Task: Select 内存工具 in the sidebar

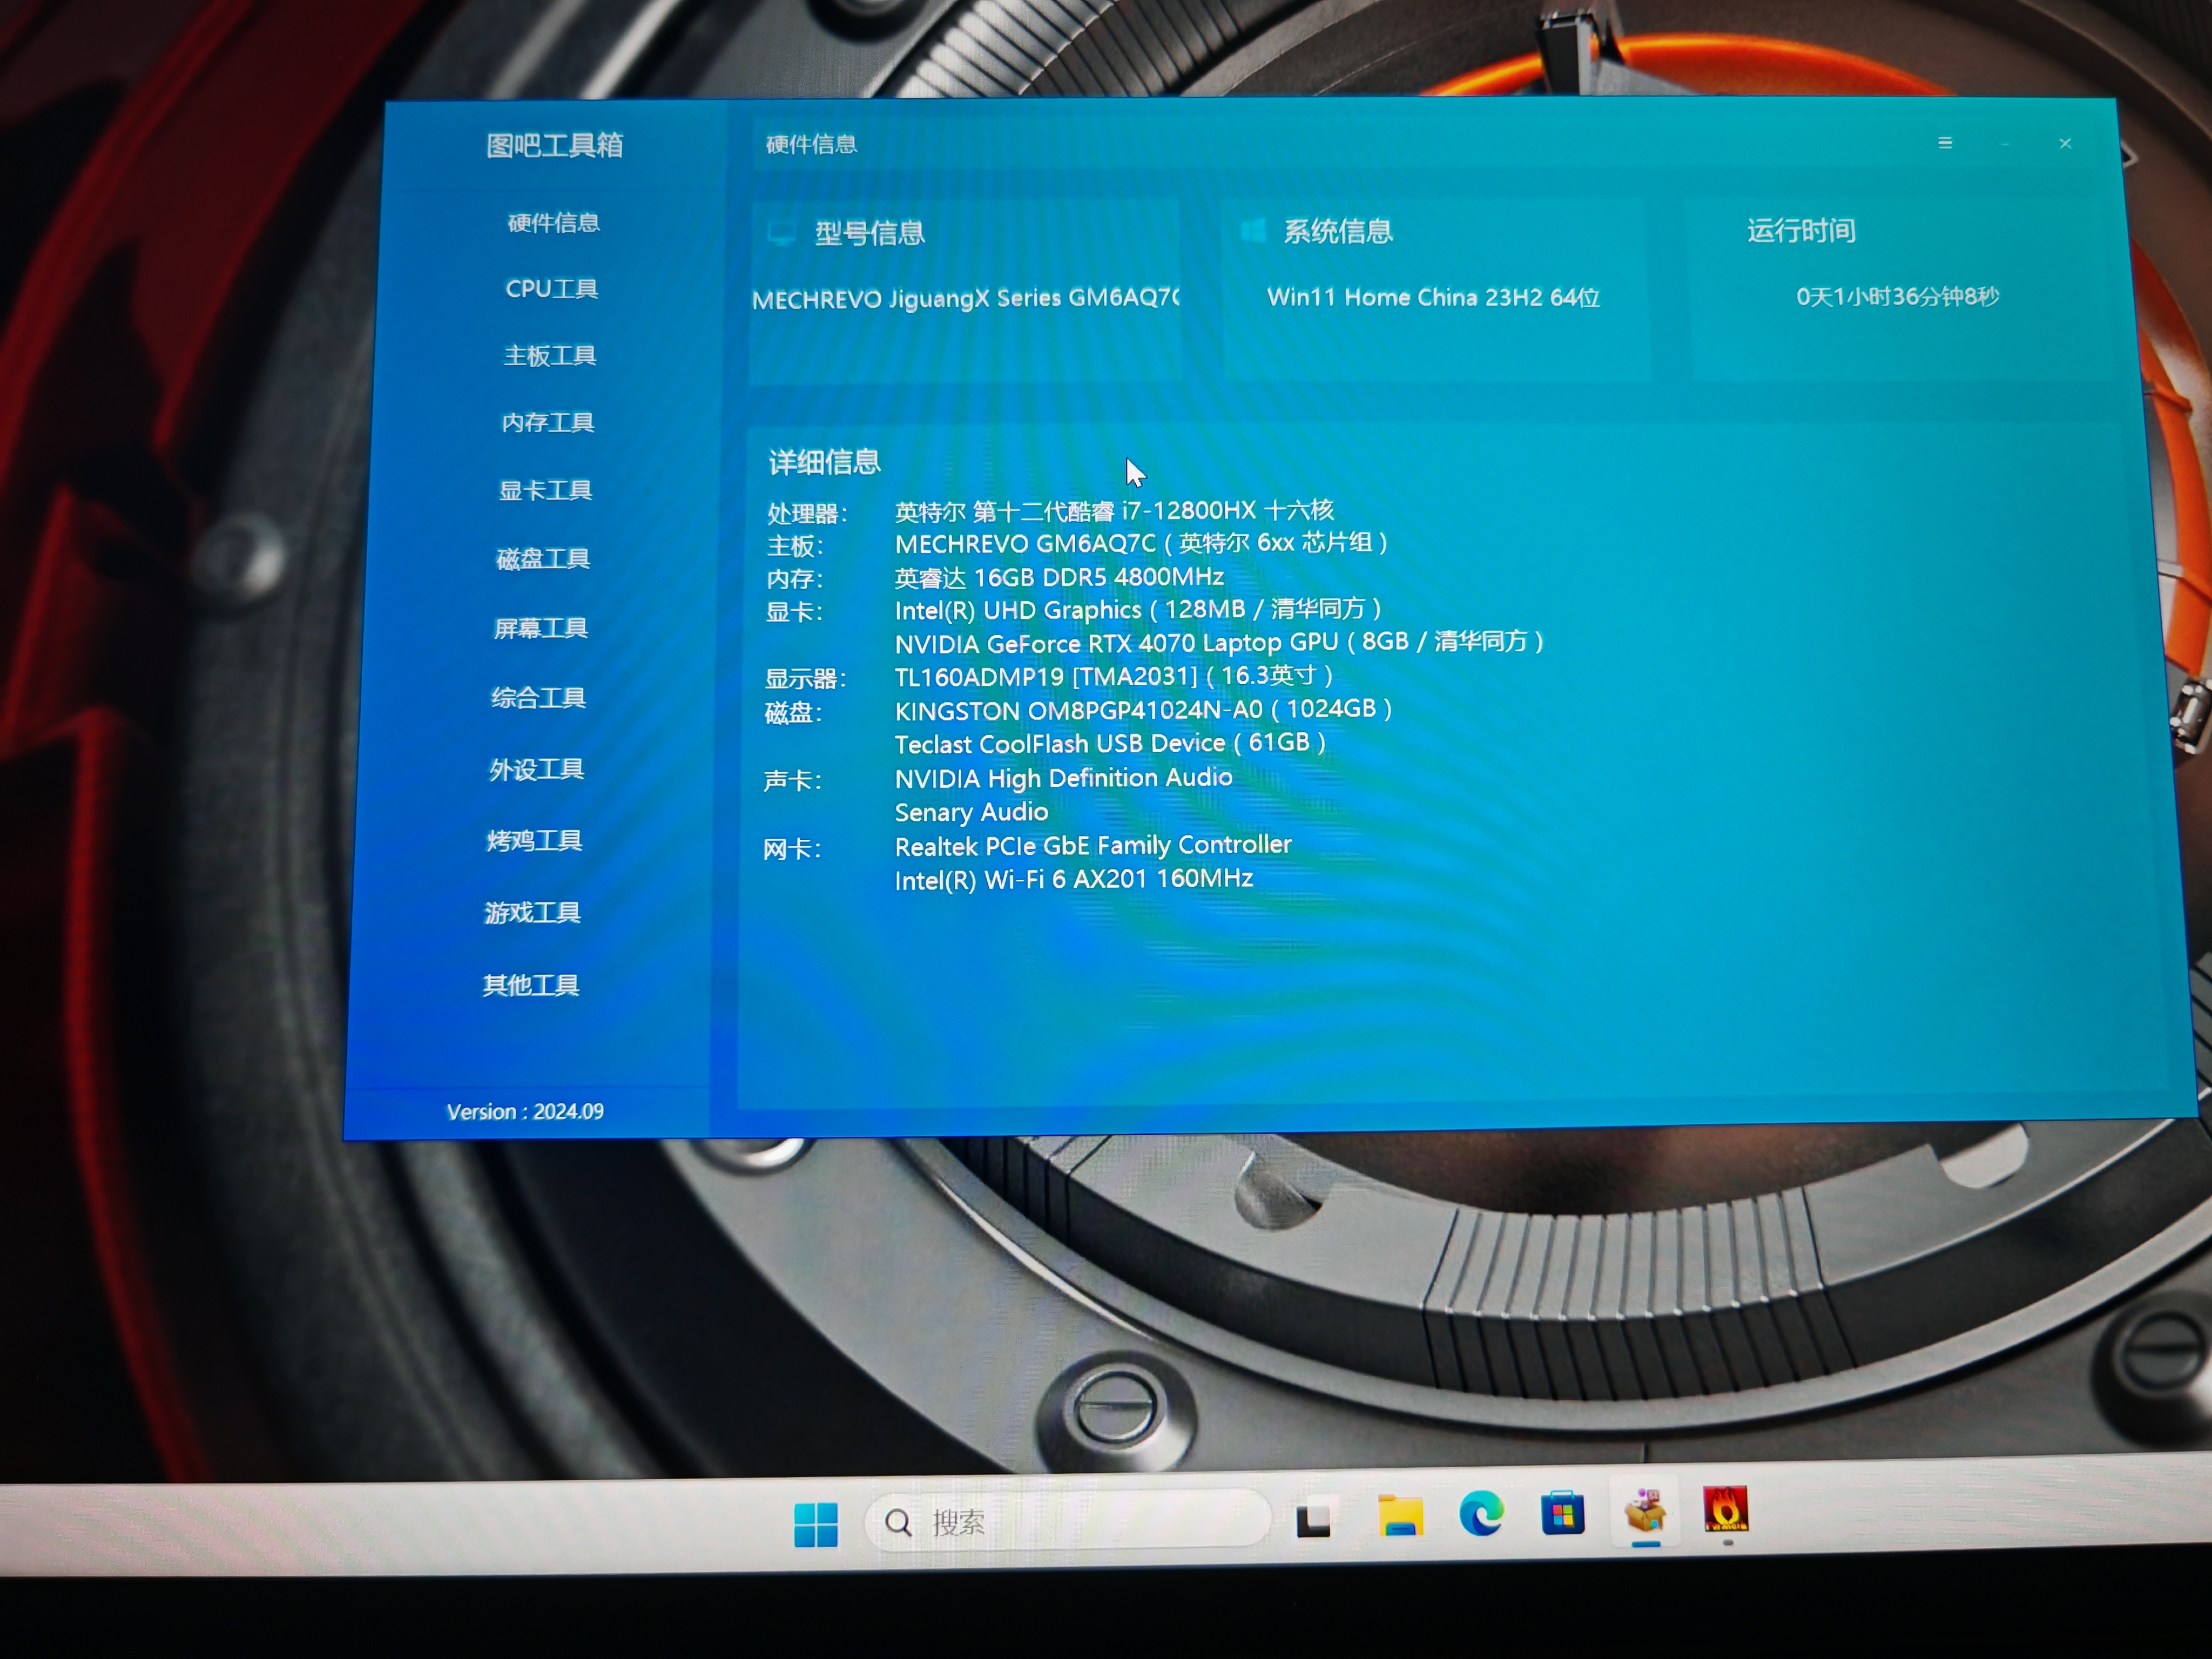Action: pos(547,422)
